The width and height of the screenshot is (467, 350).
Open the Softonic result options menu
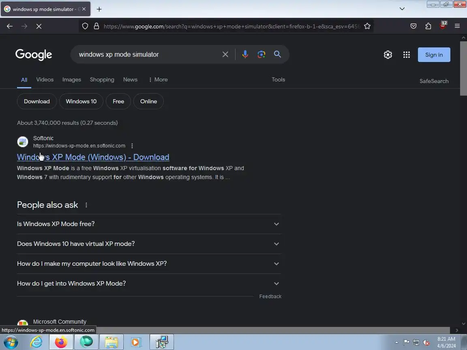(132, 146)
